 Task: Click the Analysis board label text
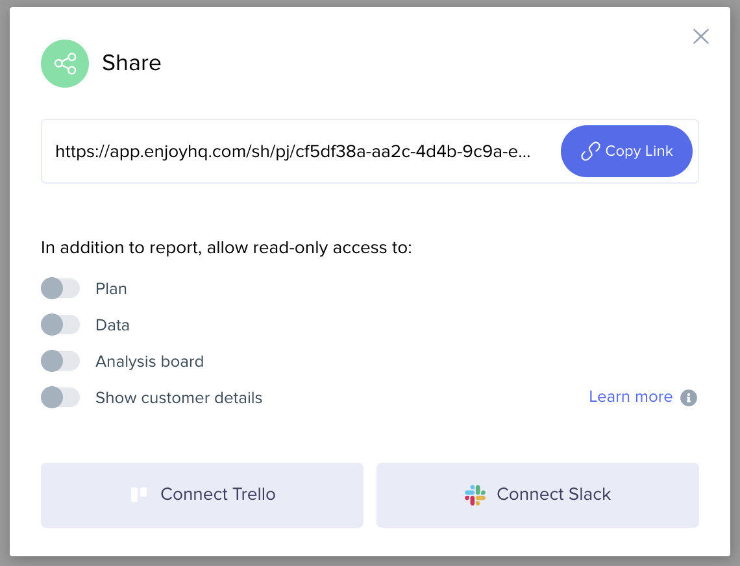tap(149, 362)
